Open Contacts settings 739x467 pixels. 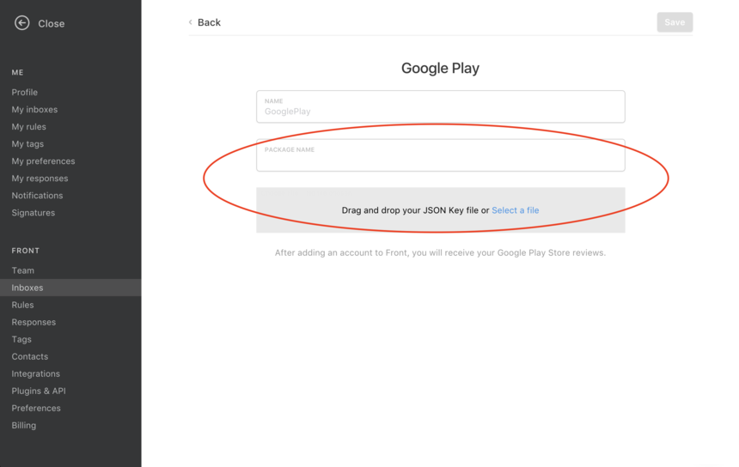point(30,356)
